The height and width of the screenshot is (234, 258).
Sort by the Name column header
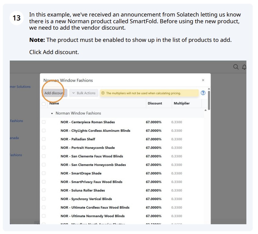54,103
